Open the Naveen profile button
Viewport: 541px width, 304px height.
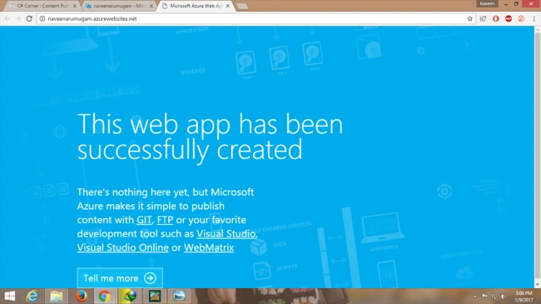coord(487,4)
